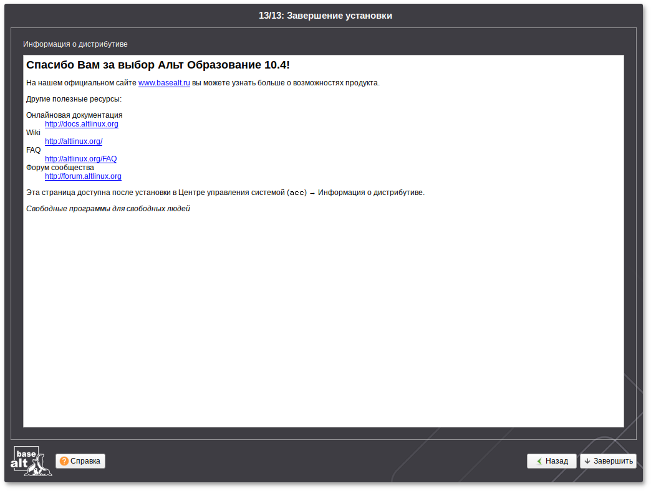Screen dimensions: 651x491
Task: Click the orange question mark help icon
Action: click(64, 461)
